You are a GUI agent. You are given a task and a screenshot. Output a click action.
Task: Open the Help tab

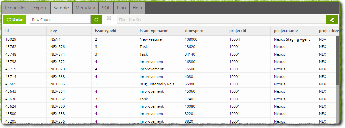point(137,8)
